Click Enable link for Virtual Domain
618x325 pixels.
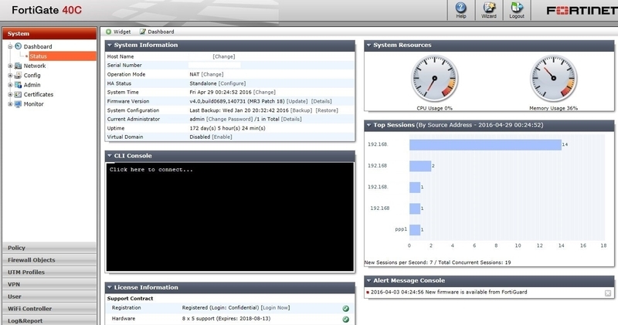222,137
